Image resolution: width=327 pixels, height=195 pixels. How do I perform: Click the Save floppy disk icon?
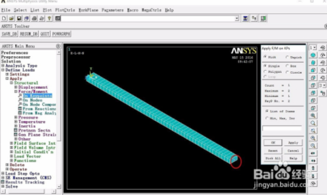19,18
